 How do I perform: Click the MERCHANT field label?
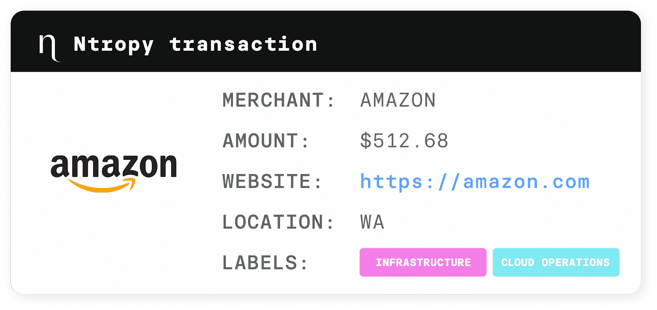[x=279, y=100]
